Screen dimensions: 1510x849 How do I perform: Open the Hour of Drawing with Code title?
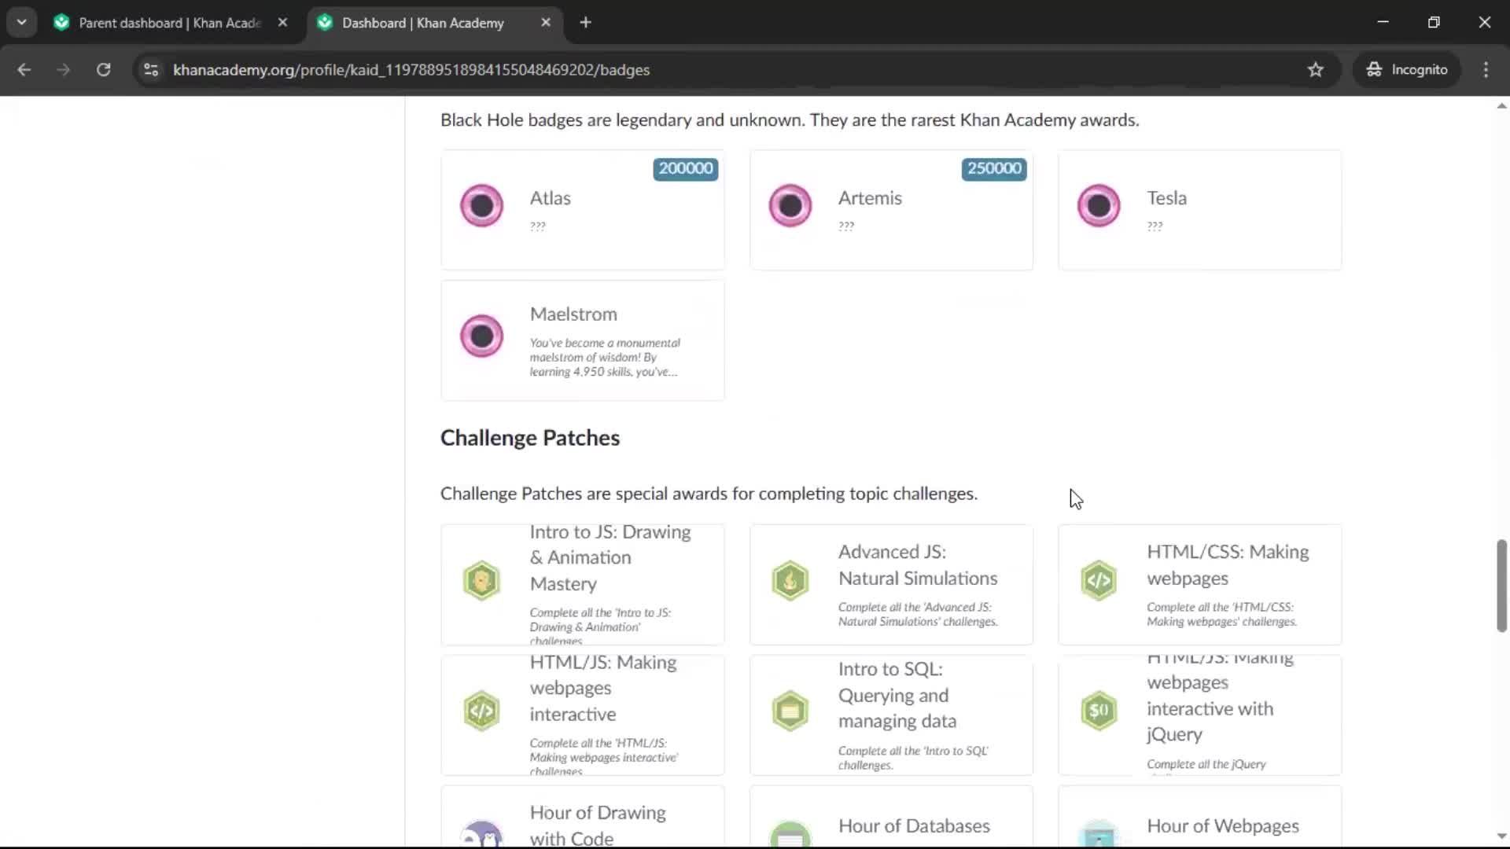pyautogui.click(x=598, y=825)
